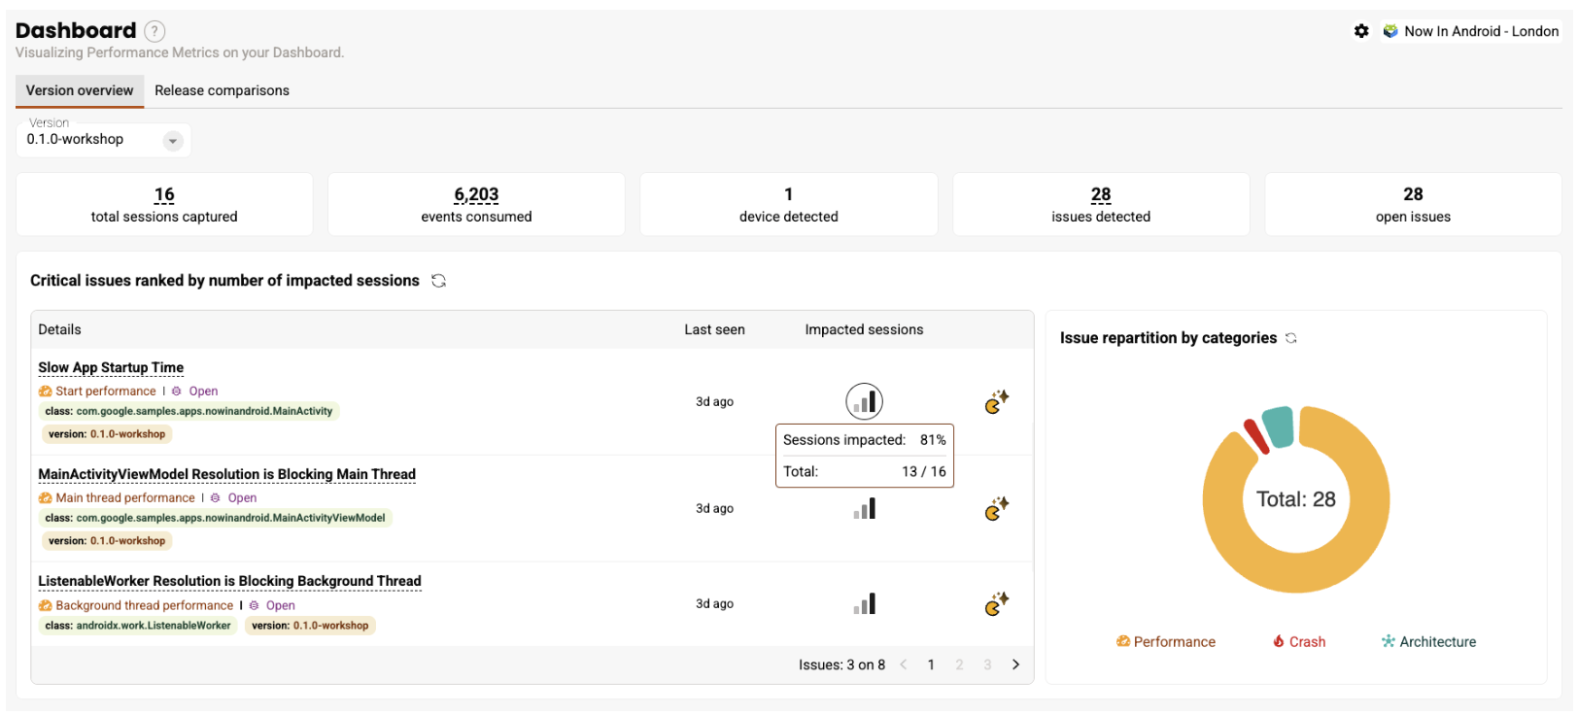Click the AI analysis icon for Slow App Startup Time
The width and height of the screenshot is (1578, 715).
pyautogui.click(x=996, y=402)
